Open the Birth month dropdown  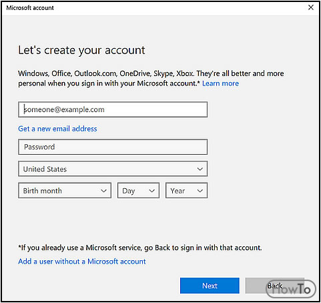pos(65,190)
